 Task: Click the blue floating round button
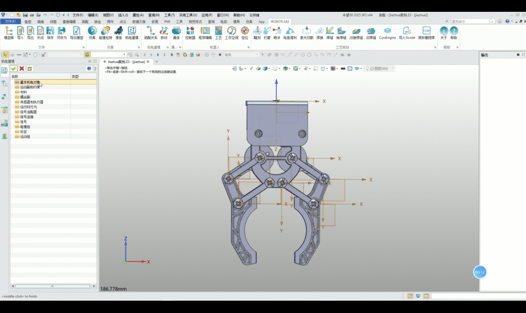pos(480,272)
